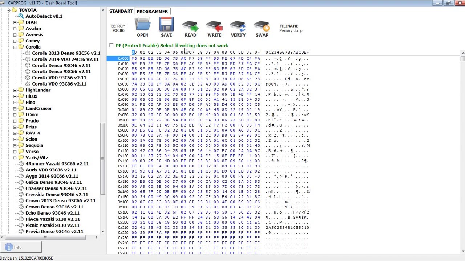Click the HiAce Yazaki S130 item icon
The height and width of the screenshot is (261, 465).
(21, 219)
